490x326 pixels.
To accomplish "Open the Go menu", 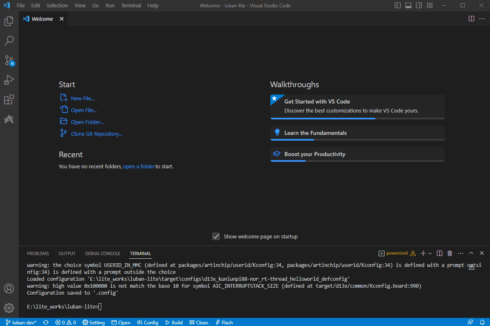I will pos(96,6).
